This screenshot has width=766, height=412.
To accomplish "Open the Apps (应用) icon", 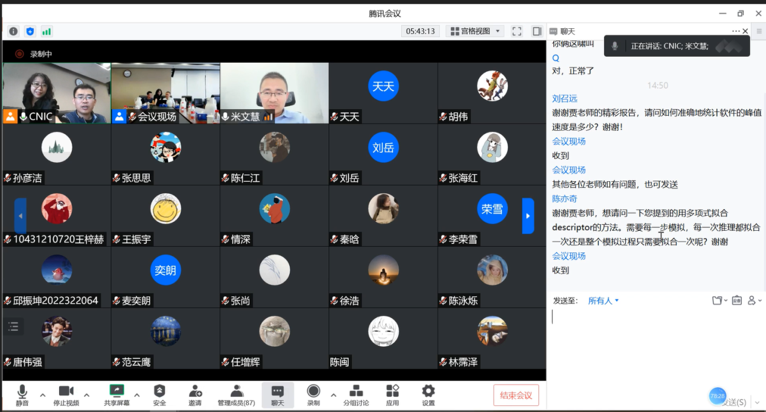I will pyautogui.click(x=392, y=395).
